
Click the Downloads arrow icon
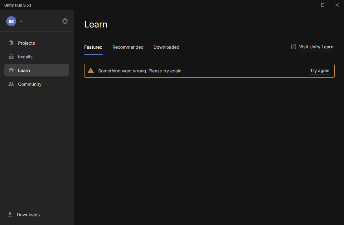pyautogui.click(x=10, y=214)
